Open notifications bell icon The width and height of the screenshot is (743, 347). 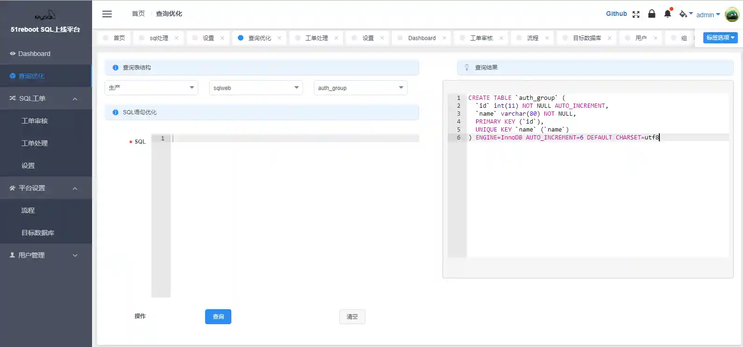(x=667, y=14)
